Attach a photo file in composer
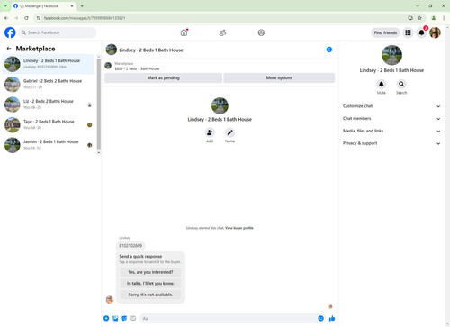The width and height of the screenshot is (450, 327). pos(115,318)
